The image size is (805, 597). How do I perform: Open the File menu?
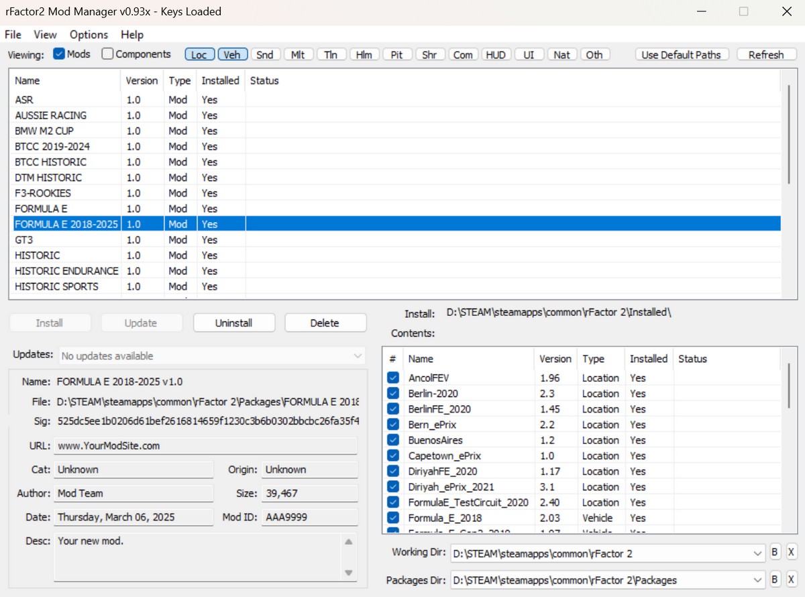point(13,34)
